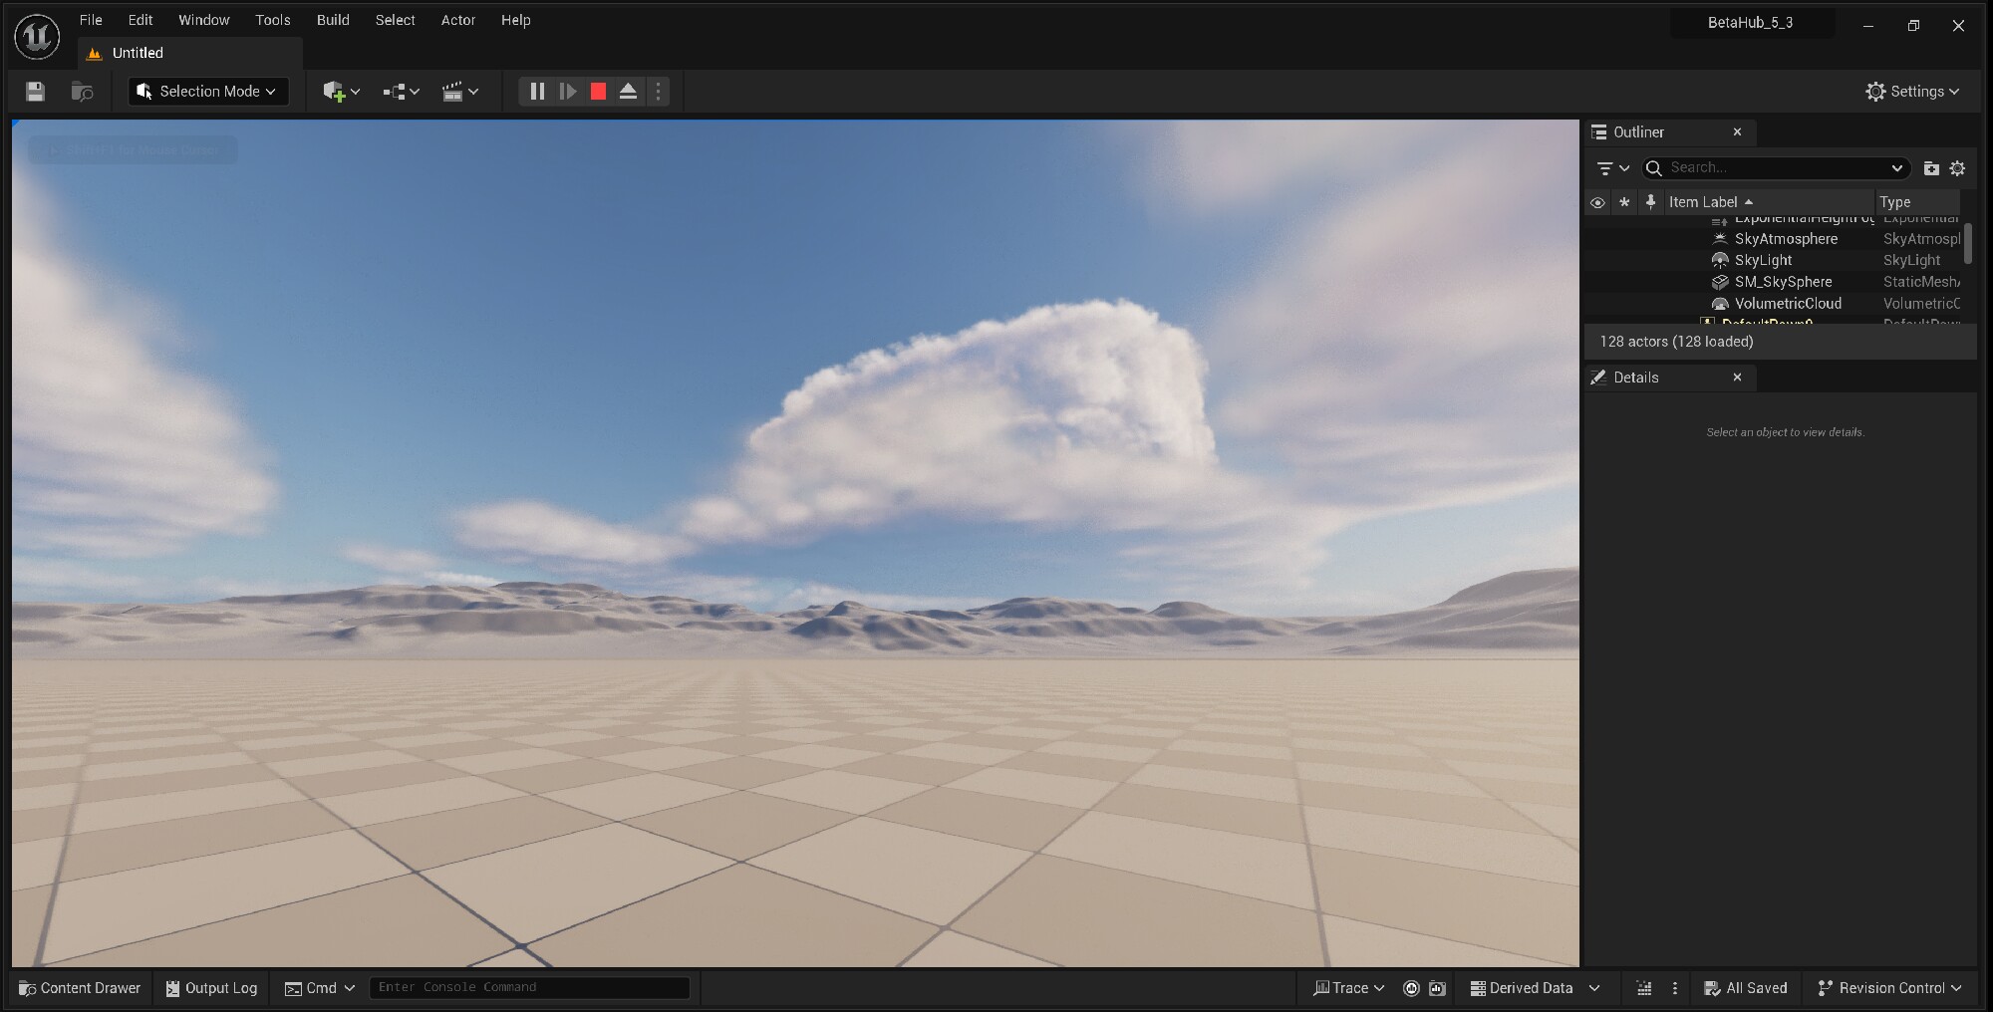The height and width of the screenshot is (1012, 1993).
Task: Create a new folder in Outliner
Action: point(1930,168)
